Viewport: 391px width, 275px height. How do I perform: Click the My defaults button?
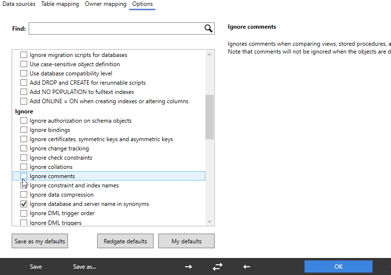187,241
